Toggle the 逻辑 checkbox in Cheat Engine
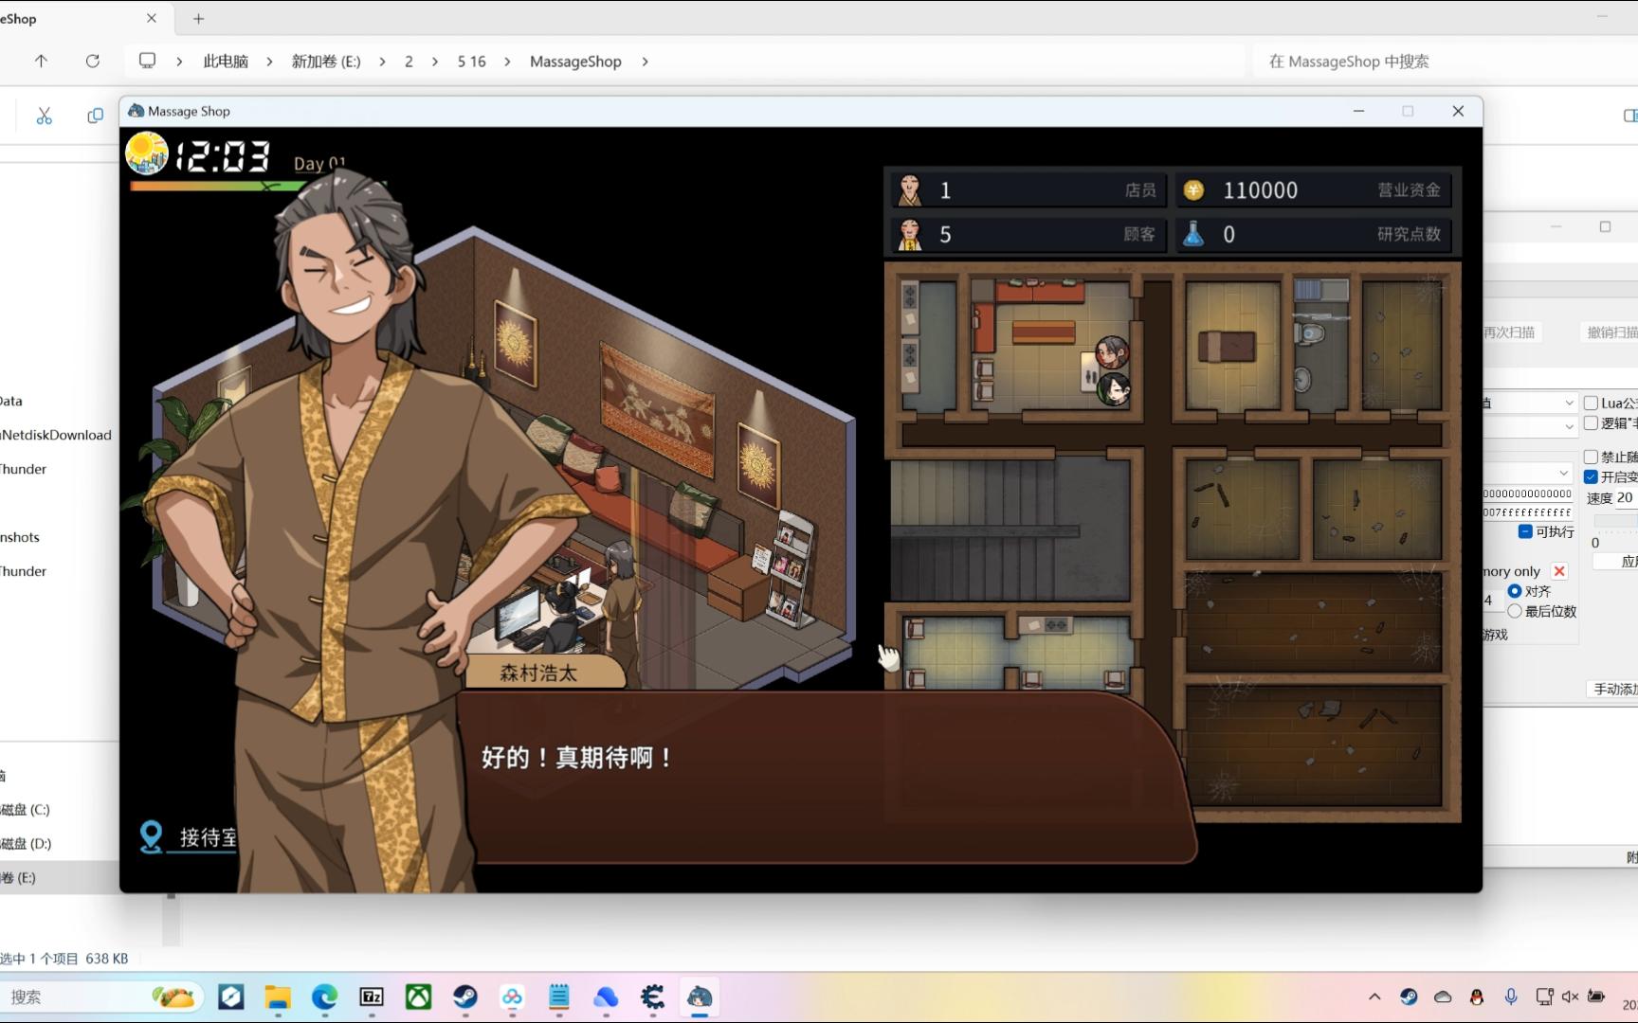The image size is (1638, 1023). [x=1591, y=423]
